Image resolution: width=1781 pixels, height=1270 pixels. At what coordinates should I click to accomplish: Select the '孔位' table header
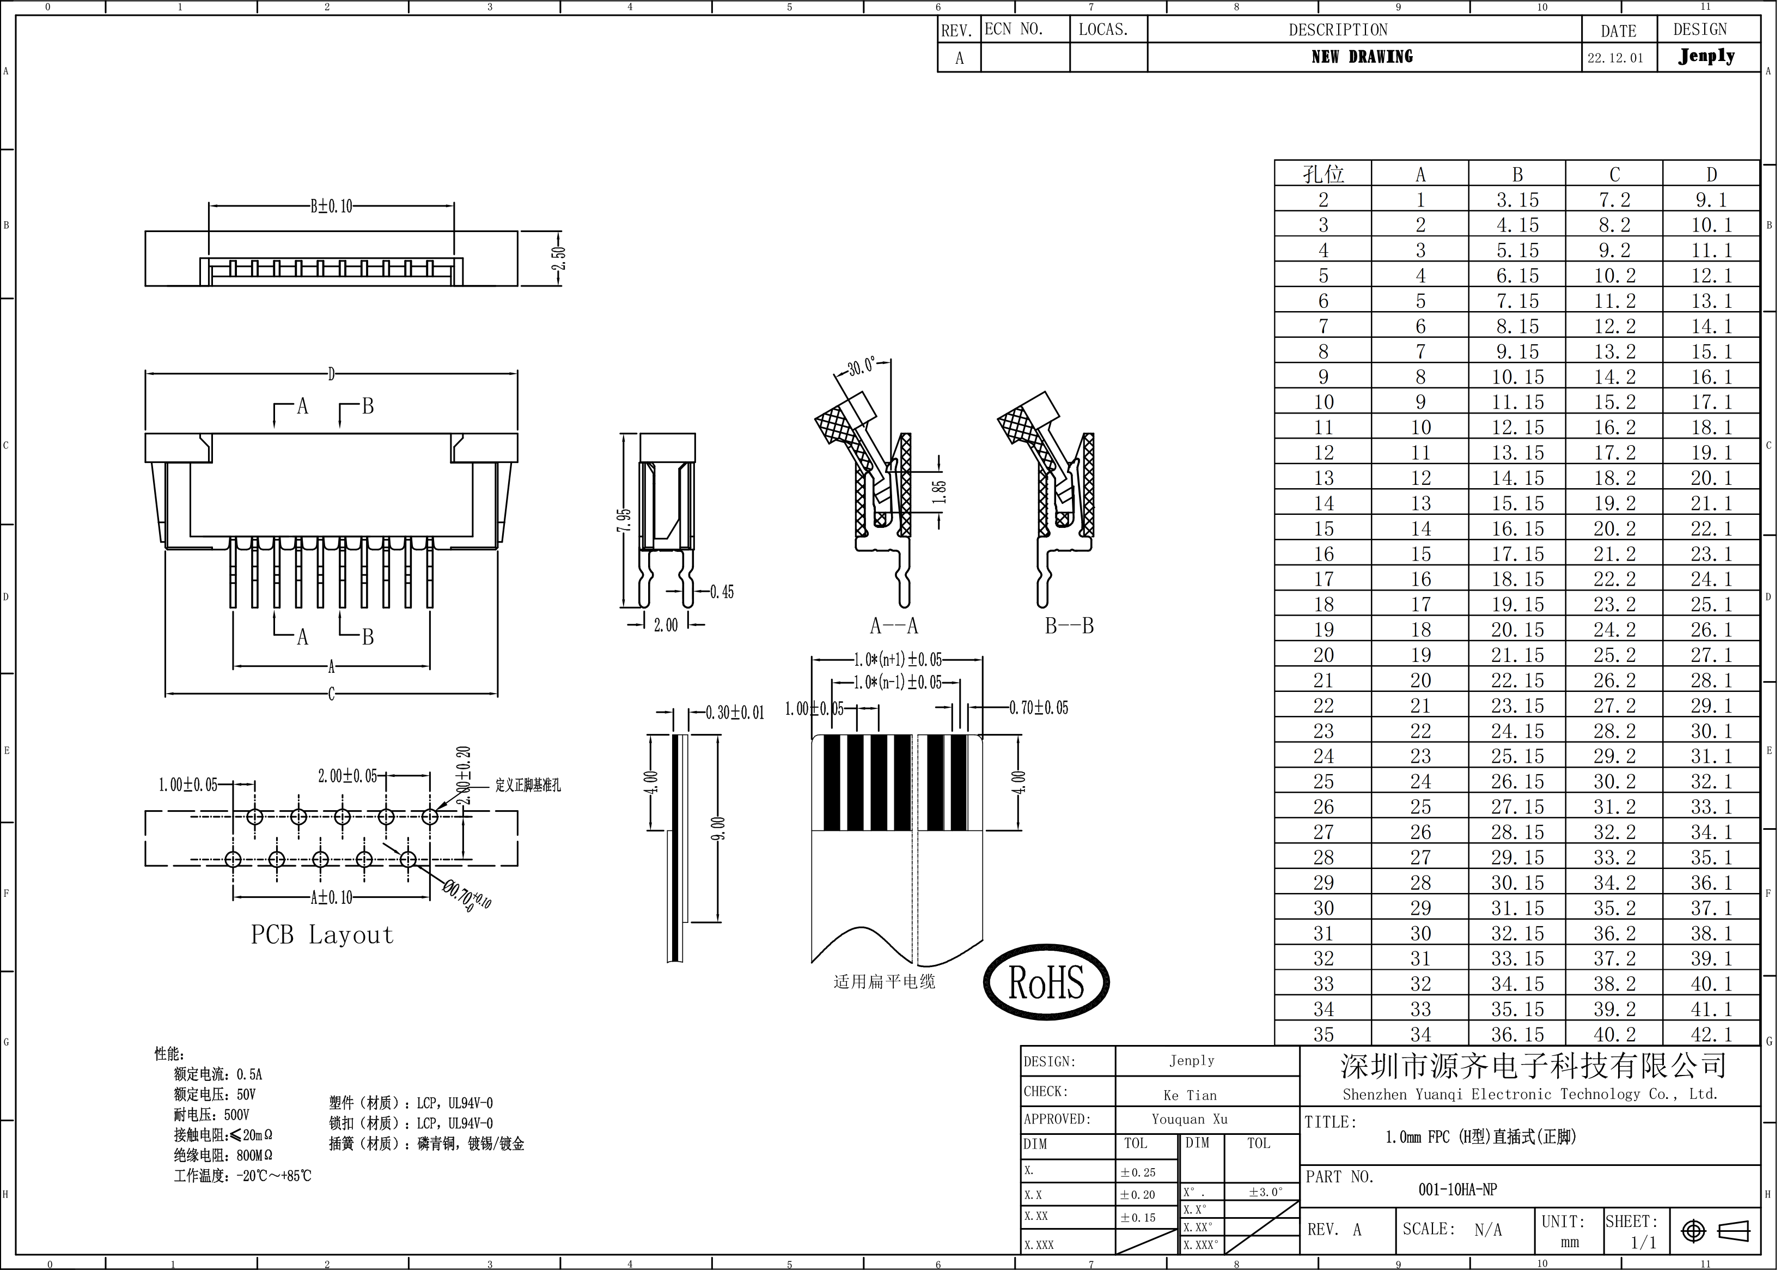[1323, 174]
